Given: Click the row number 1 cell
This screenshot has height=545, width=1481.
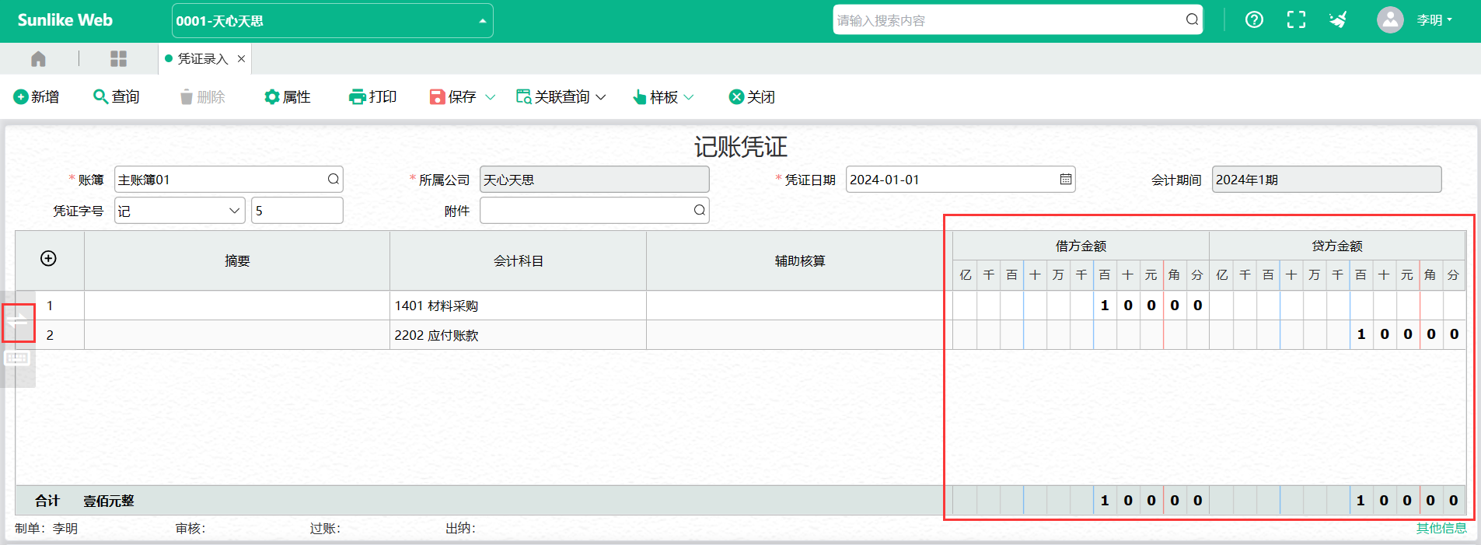Looking at the screenshot, I should [50, 306].
